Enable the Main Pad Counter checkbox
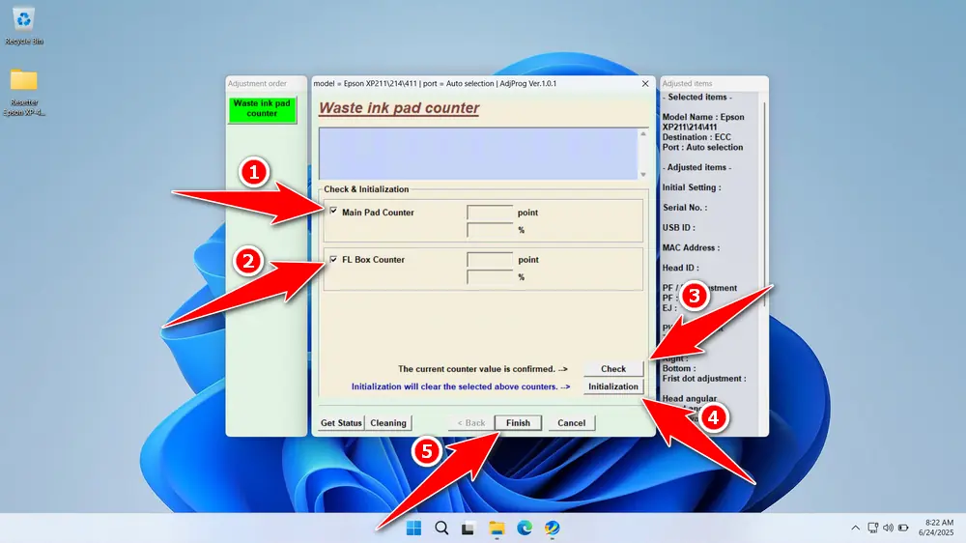The height and width of the screenshot is (543, 966). tap(333, 211)
